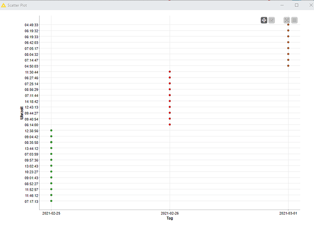Image resolution: width=314 pixels, height=226 pixels.
Task: Click the Uhrzeit y-axis title
Action: [22, 113]
